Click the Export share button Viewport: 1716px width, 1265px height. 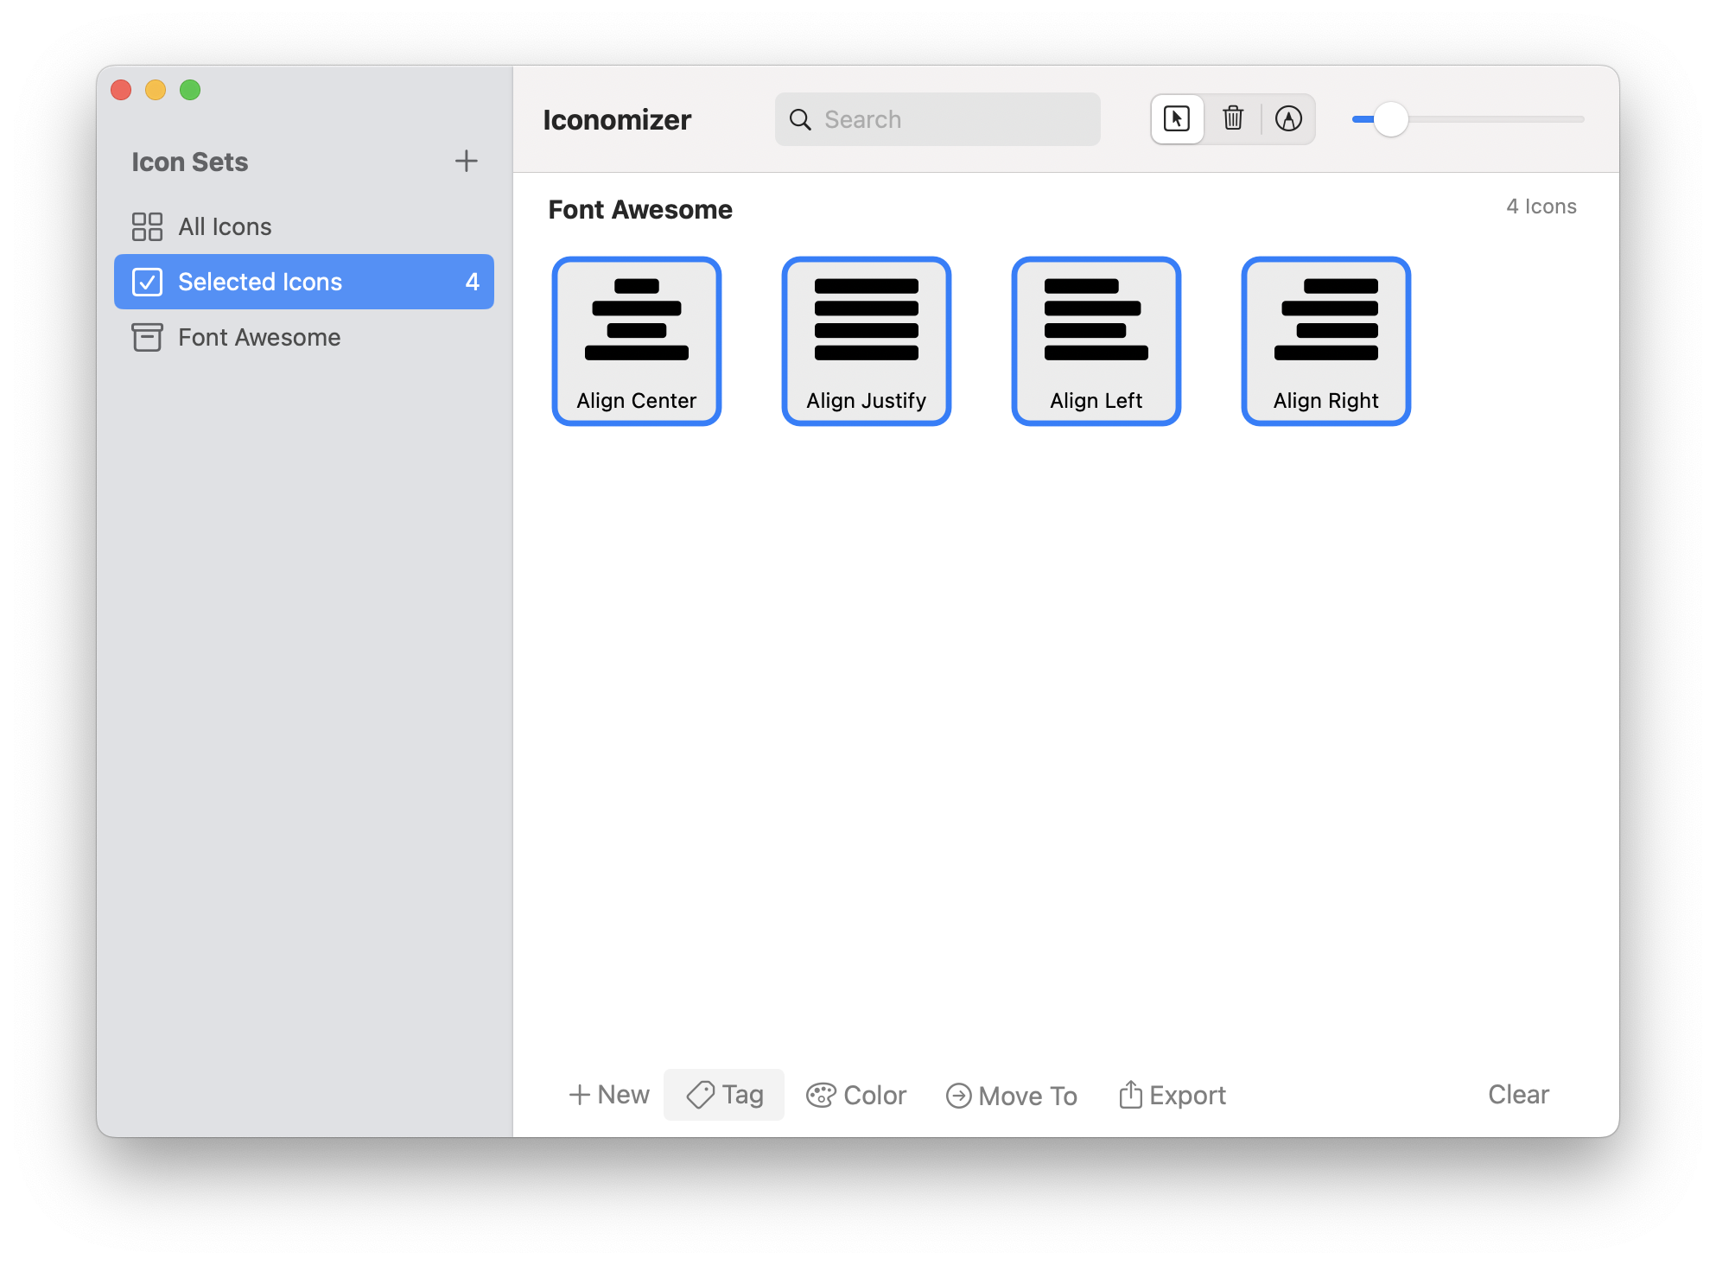pos(1173,1095)
